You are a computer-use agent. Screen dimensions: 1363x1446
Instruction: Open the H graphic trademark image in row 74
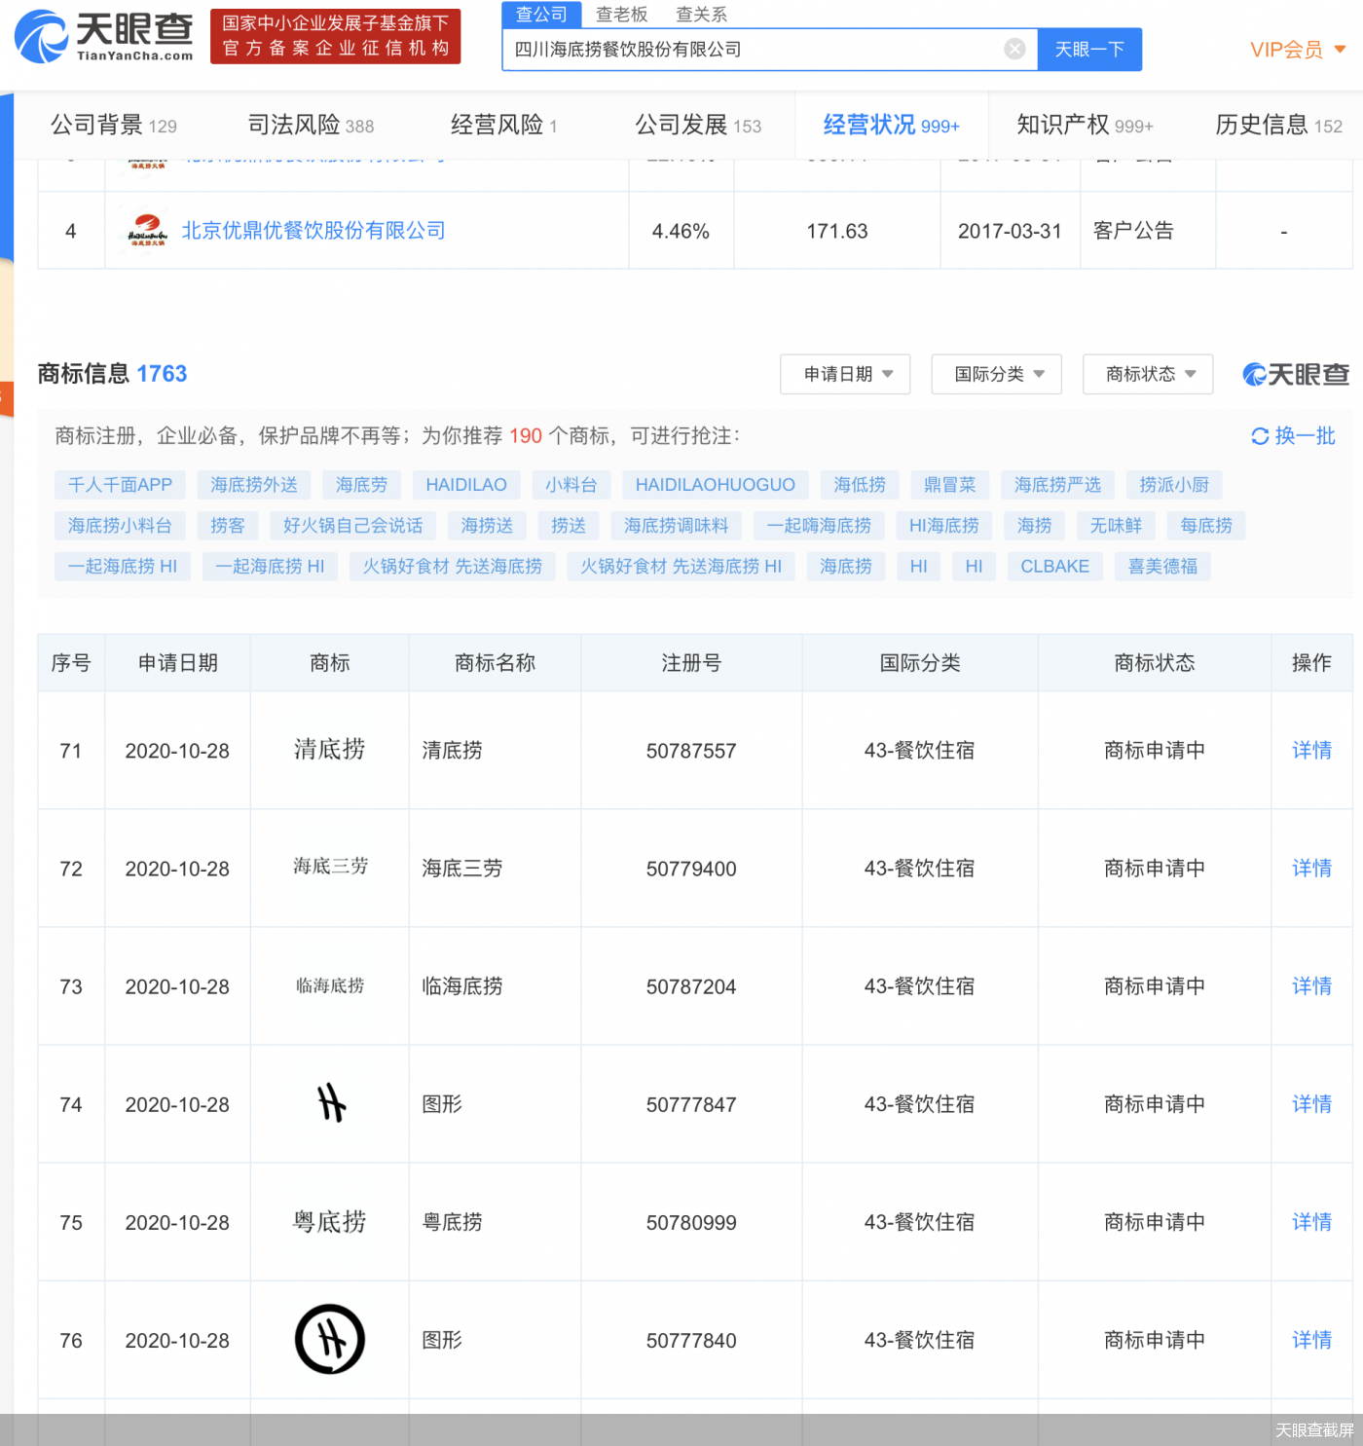coord(329,1104)
